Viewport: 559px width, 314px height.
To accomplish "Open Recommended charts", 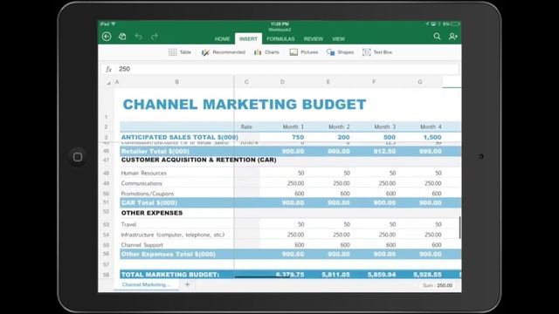I will 224,52.
